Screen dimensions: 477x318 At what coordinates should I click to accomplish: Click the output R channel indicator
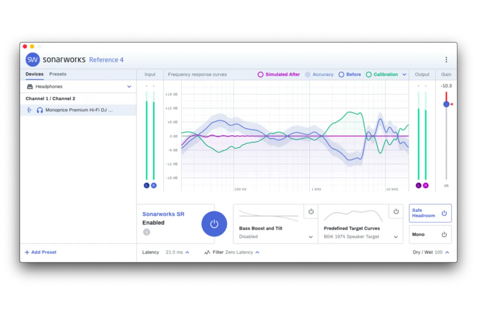[x=426, y=185]
